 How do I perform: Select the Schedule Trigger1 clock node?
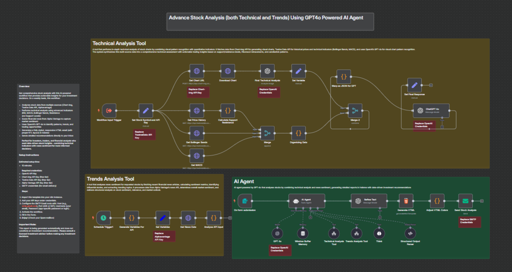pos(103,218)
